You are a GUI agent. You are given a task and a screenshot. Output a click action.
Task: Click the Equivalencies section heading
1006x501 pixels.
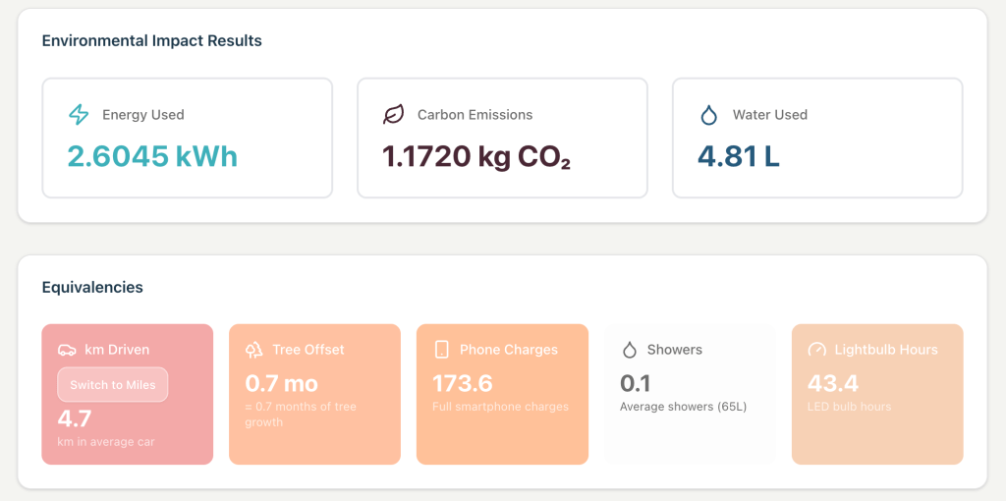(x=92, y=288)
